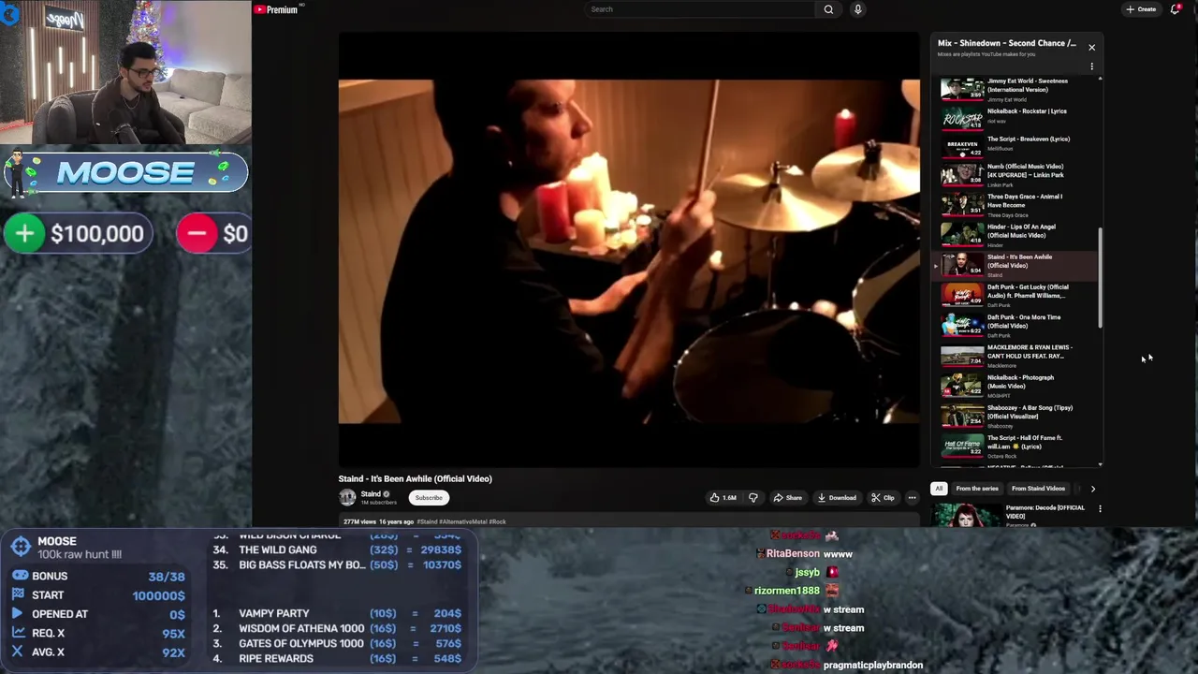Click the playlist panel scrollbar
Viewport: 1198px width, 674px height.
click(1100, 278)
